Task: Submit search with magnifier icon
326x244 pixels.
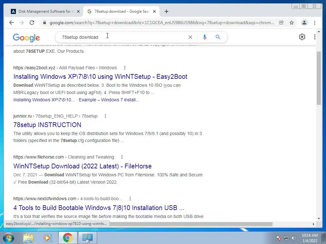Action: point(218,37)
